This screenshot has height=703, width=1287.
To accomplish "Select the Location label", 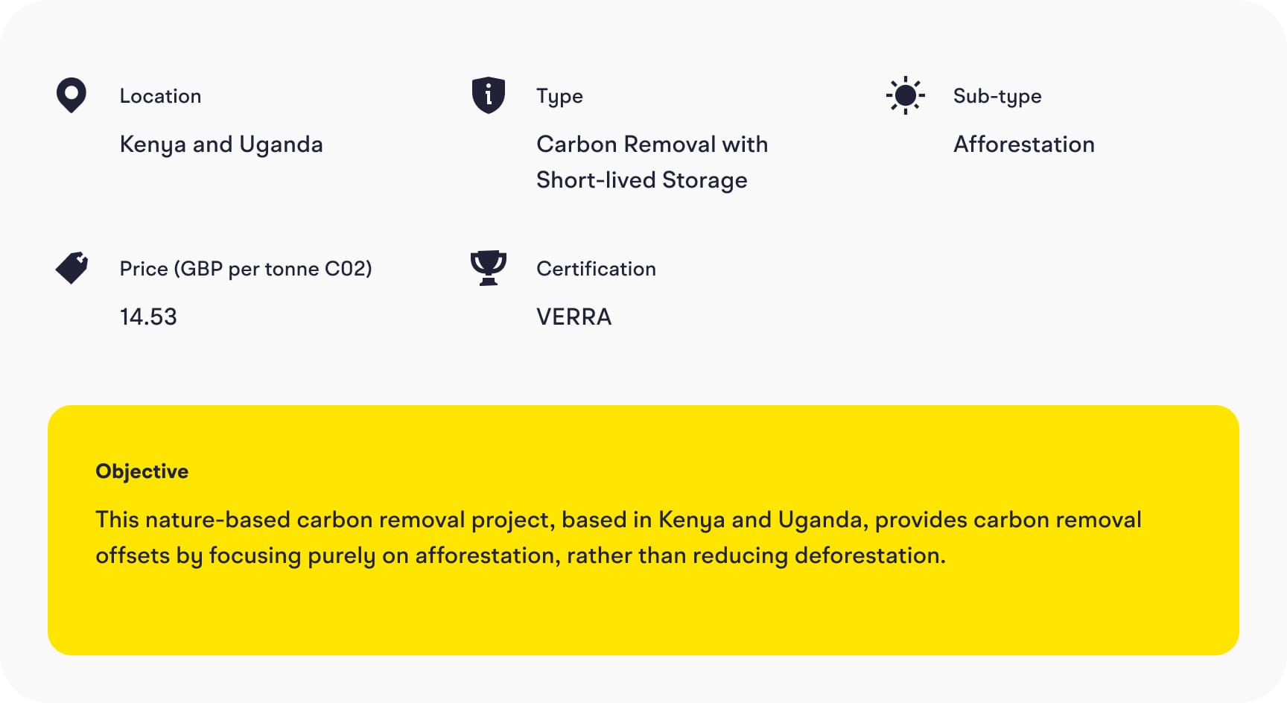I will click(x=160, y=96).
